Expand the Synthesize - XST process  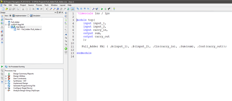tap(6, 81)
